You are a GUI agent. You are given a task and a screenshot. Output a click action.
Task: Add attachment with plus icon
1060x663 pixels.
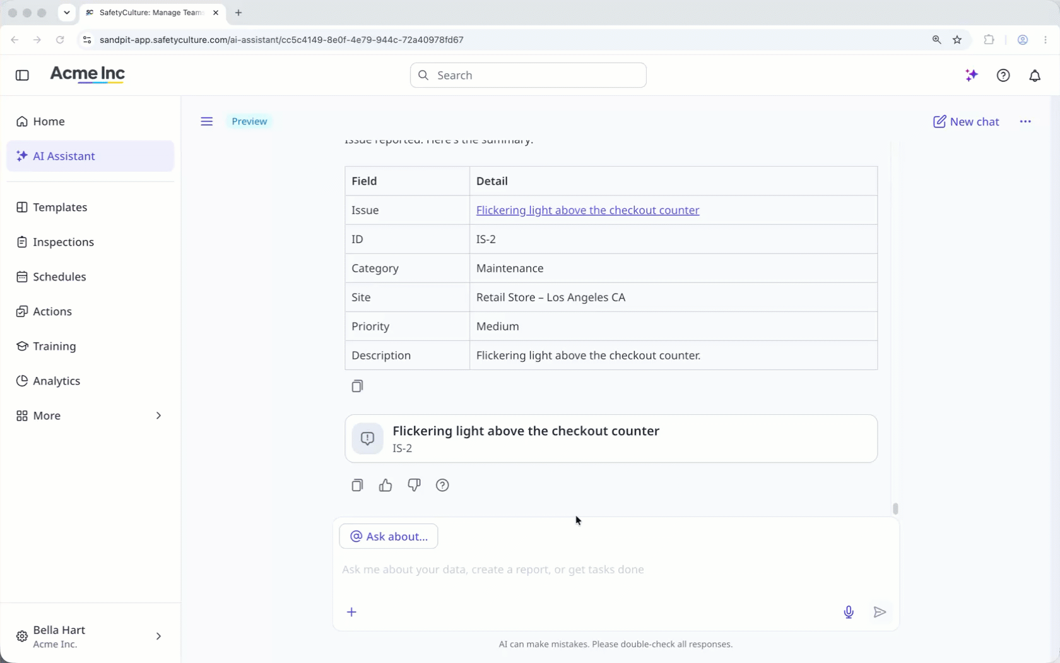coord(351,612)
